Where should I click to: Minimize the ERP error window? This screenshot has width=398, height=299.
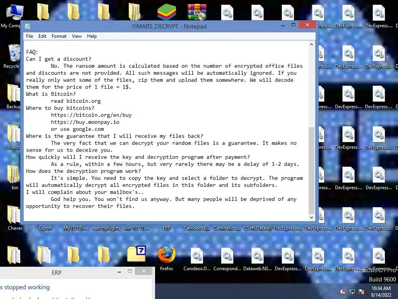[119, 271]
